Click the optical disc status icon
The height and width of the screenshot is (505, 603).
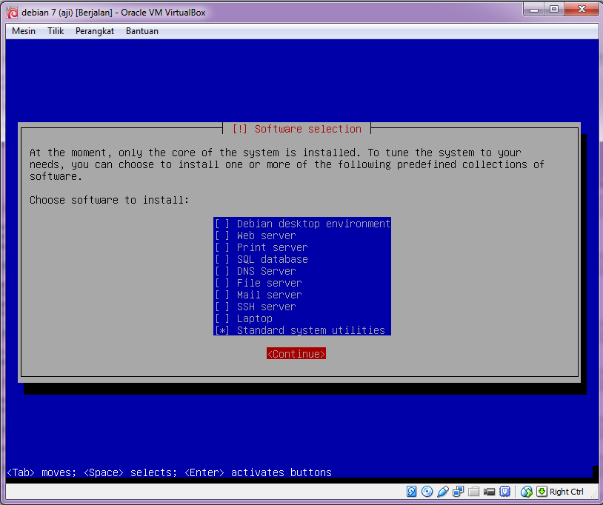click(427, 491)
